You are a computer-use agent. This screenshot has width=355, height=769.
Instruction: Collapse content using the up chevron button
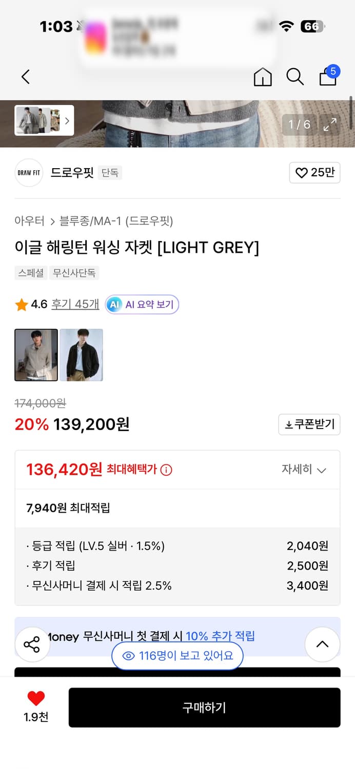[322, 644]
